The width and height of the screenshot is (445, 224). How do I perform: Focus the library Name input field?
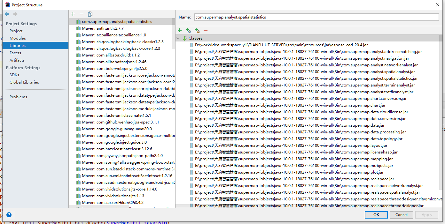pyautogui.click(x=316, y=17)
